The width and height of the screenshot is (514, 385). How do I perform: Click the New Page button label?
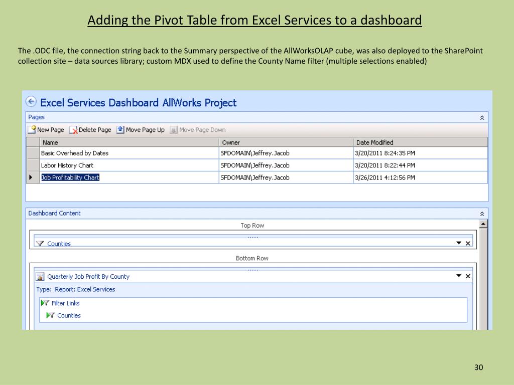click(x=51, y=130)
